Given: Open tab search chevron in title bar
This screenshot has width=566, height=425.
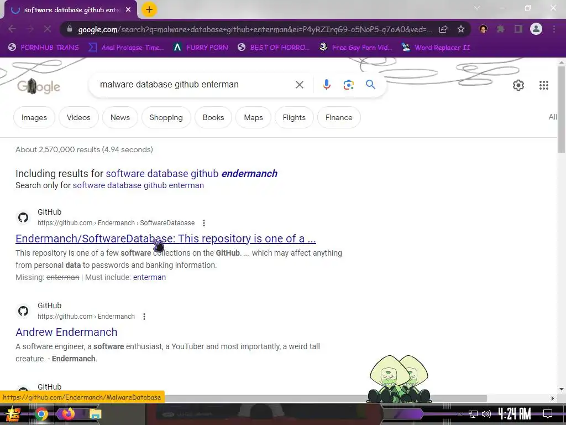Looking at the screenshot, I should (477, 8).
